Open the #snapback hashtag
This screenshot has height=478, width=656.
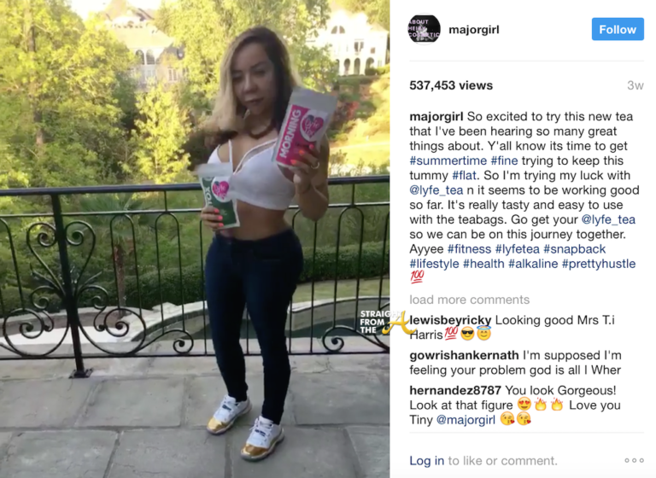pyautogui.click(x=574, y=249)
